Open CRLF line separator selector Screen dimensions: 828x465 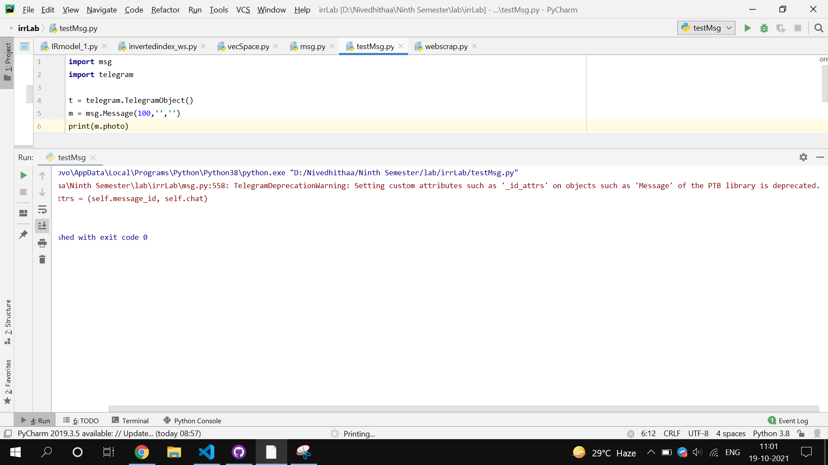pos(671,433)
